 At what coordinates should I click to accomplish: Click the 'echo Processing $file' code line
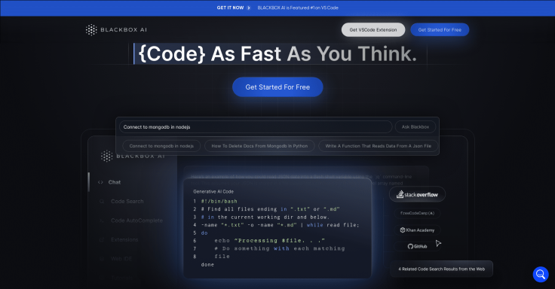tap(269, 241)
